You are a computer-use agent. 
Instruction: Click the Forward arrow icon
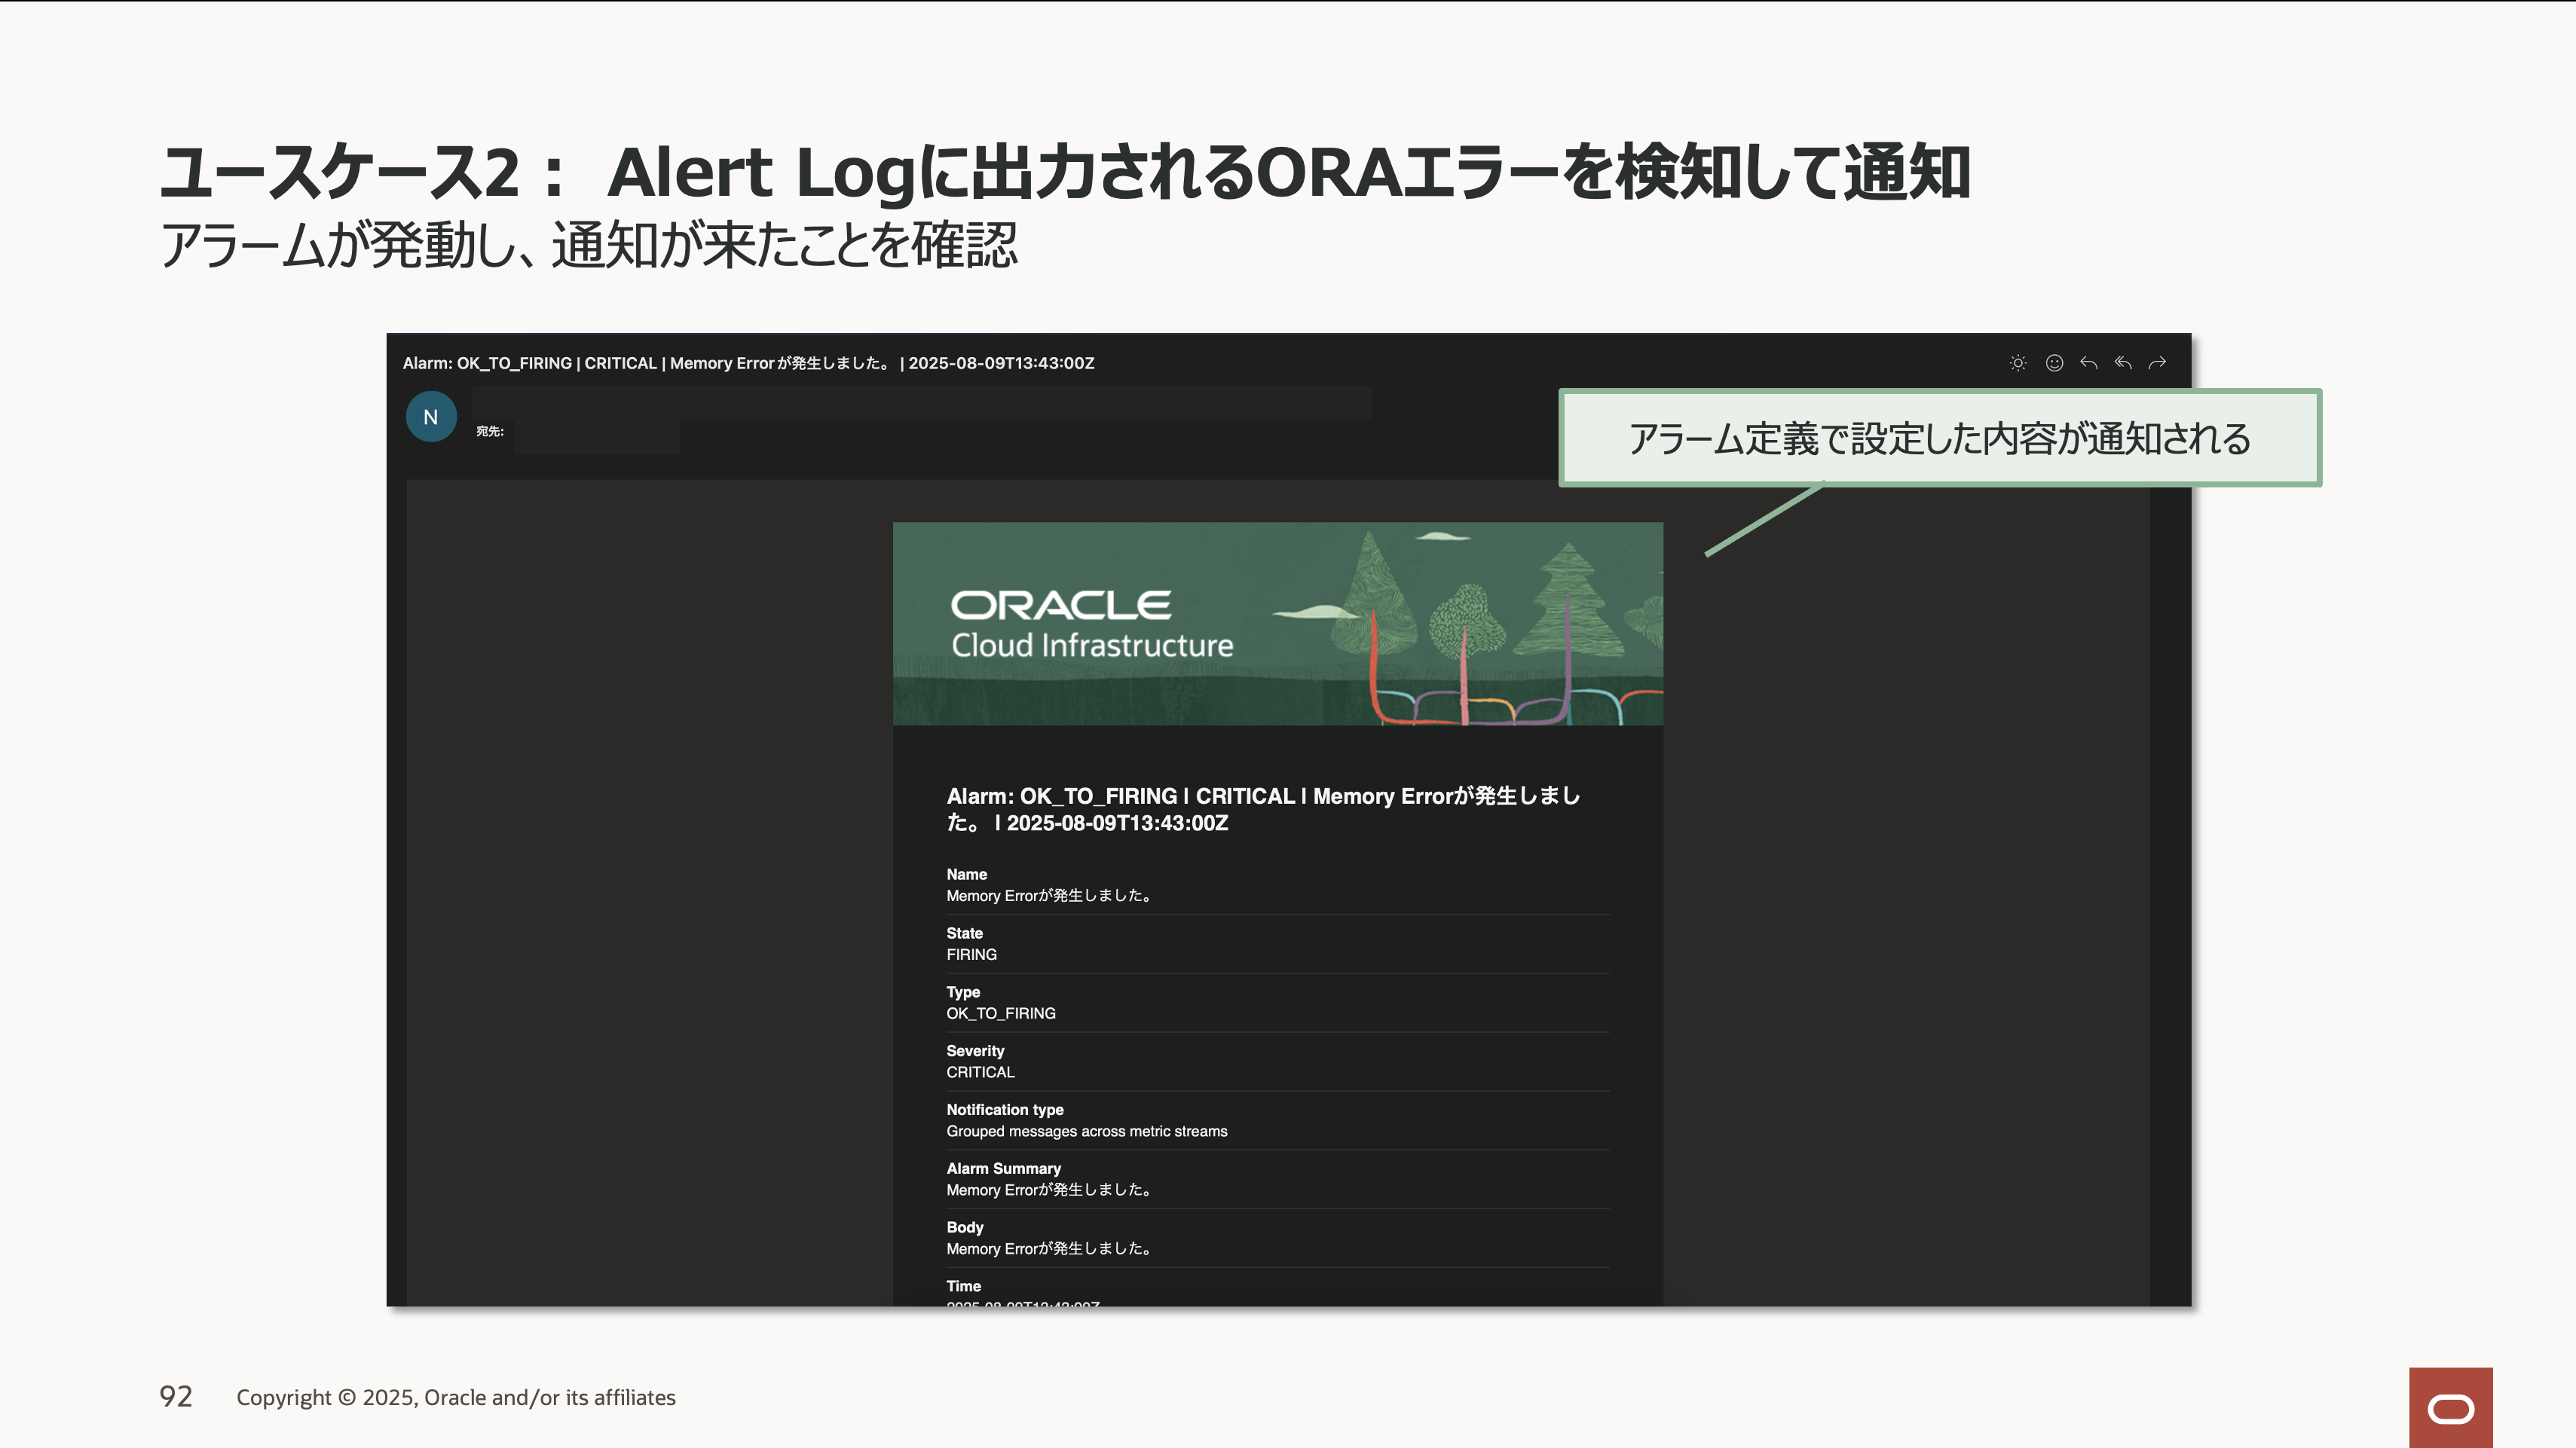[x=2157, y=362]
